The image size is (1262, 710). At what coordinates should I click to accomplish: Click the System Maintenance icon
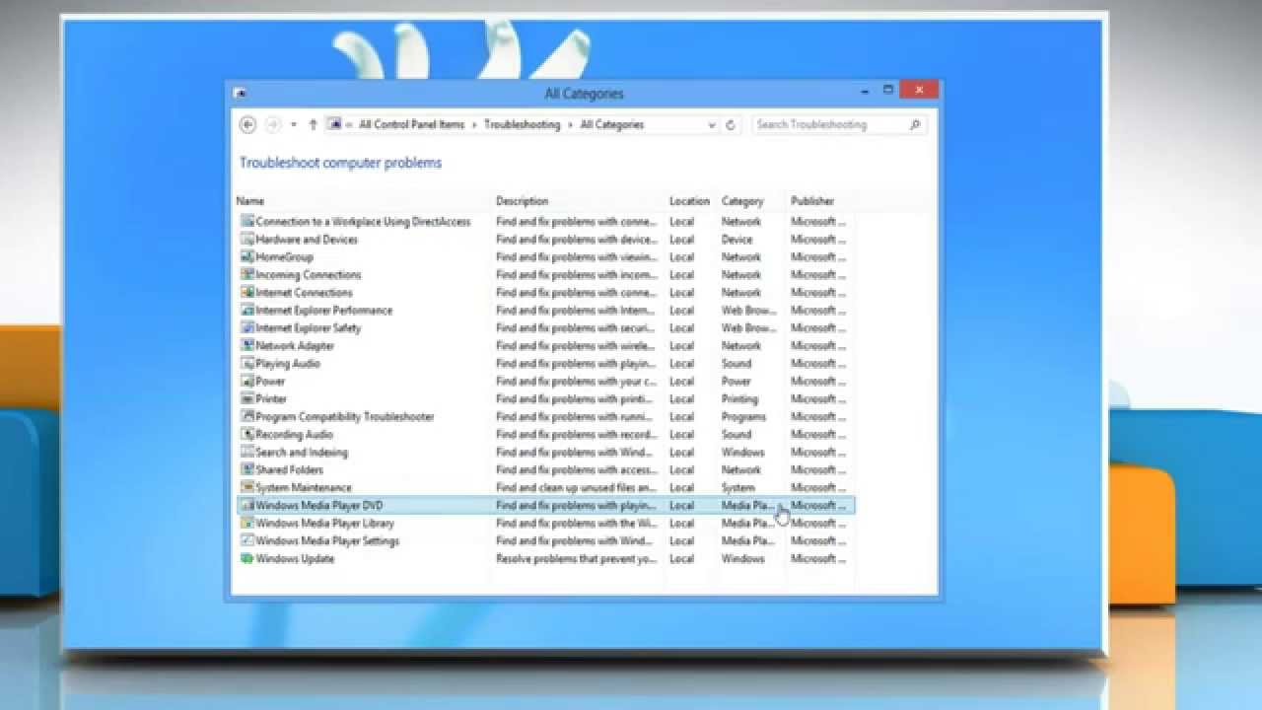coord(247,488)
